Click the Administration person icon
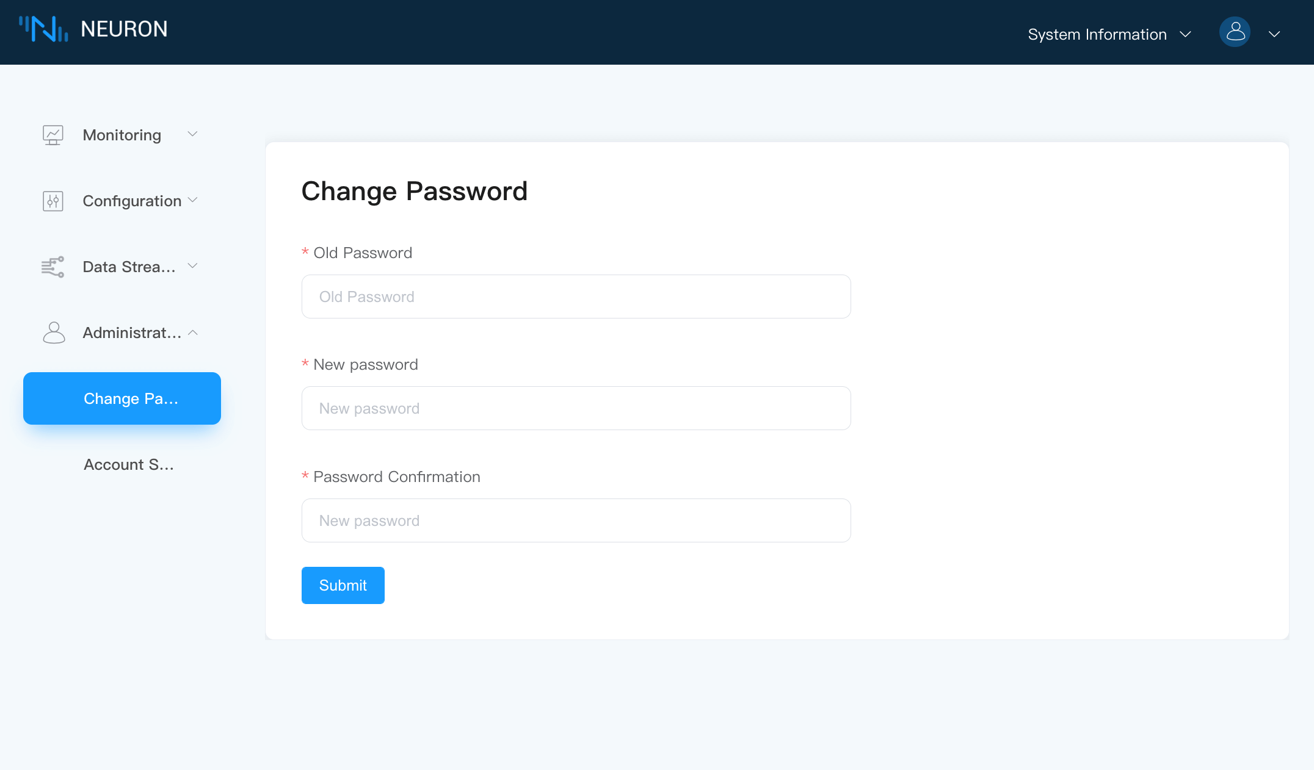This screenshot has height=770, width=1314. (x=53, y=333)
